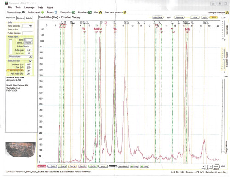230x178 pixels.
Task: Click the MnFe element label on spectrum
Action: tap(98, 29)
